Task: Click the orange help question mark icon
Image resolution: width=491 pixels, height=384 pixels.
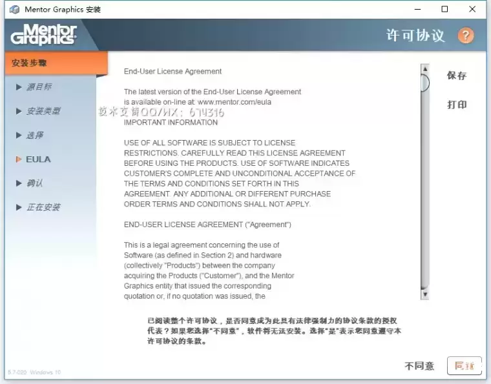Action: point(466,35)
